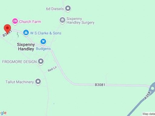Click the red location pin marker
Image resolution: width=155 pixels, height=116 pixels.
click(7, 29)
